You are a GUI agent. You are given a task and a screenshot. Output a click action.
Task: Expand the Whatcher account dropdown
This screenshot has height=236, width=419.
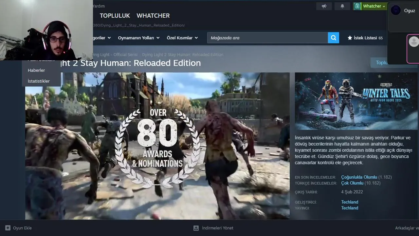[374, 6]
